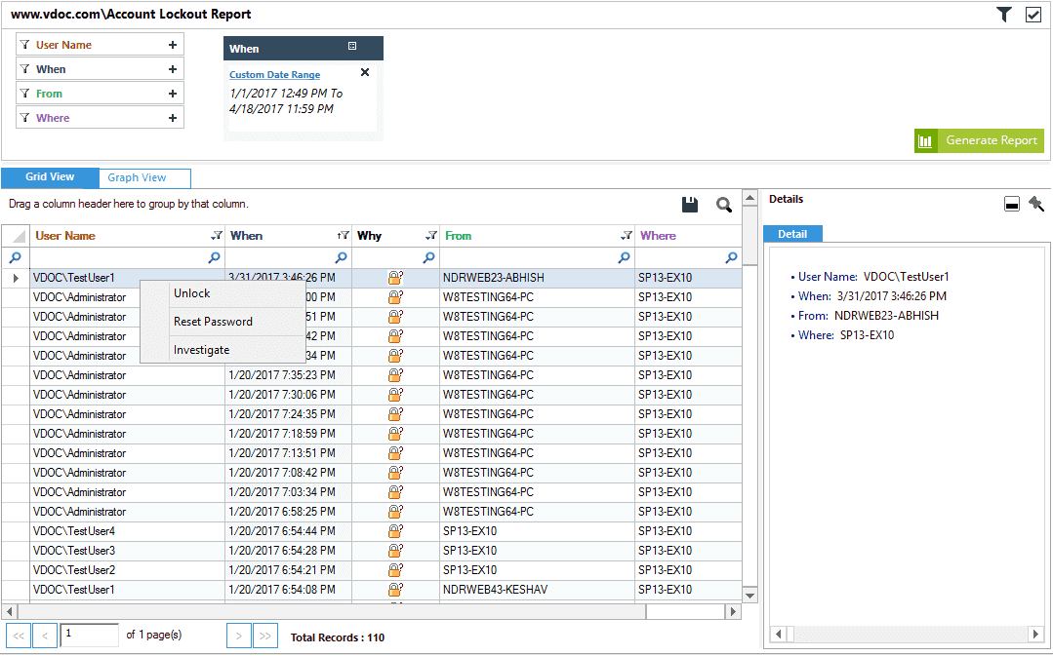Click lock icon in NDRWEB43-KESHAV row
This screenshot has height=656, width=1053.
(x=395, y=589)
